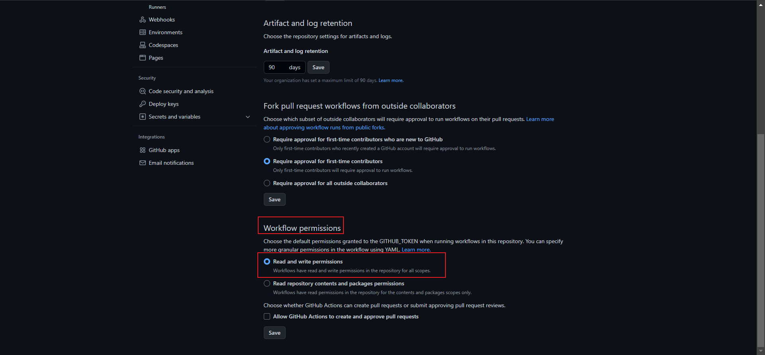765x355 pixels.
Task: Open the approving workflow runs learn more link
Action: point(324,127)
